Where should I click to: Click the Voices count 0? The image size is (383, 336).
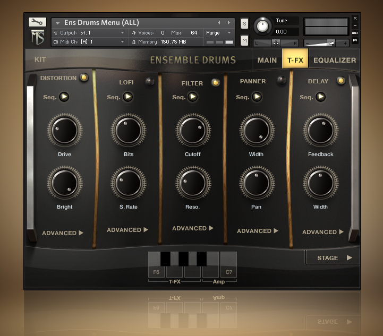(163, 33)
